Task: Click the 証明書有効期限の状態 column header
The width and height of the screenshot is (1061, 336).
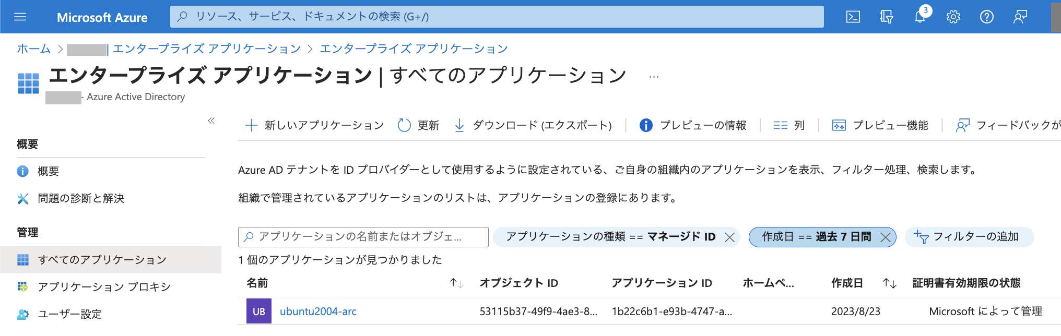Action: [x=966, y=283]
